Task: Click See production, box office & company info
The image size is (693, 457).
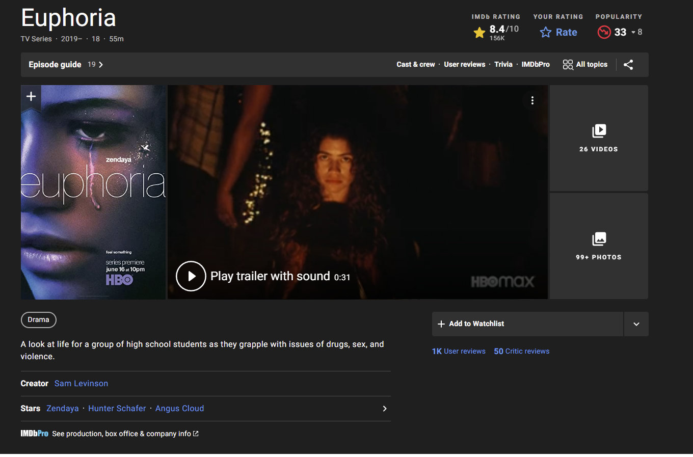Action: pyautogui.click(x=121, y=434)
